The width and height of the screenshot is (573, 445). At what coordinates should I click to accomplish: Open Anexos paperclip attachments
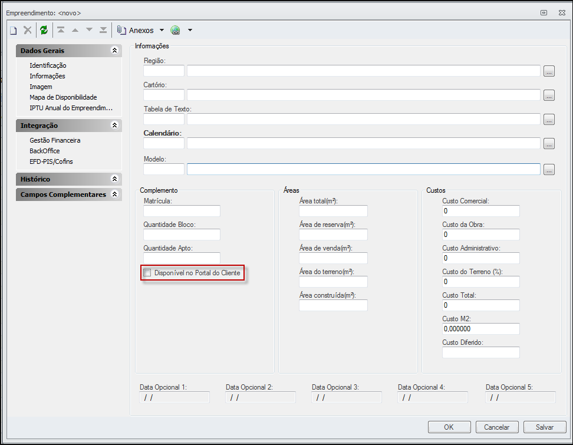135,30
